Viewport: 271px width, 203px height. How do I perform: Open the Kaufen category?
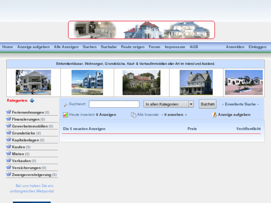19,147
